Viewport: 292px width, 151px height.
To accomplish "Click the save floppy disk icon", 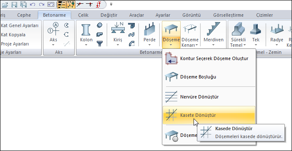I will [14, 5].
